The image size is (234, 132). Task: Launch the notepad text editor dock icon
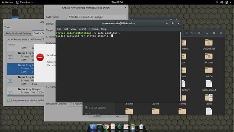tap(126, 127)
